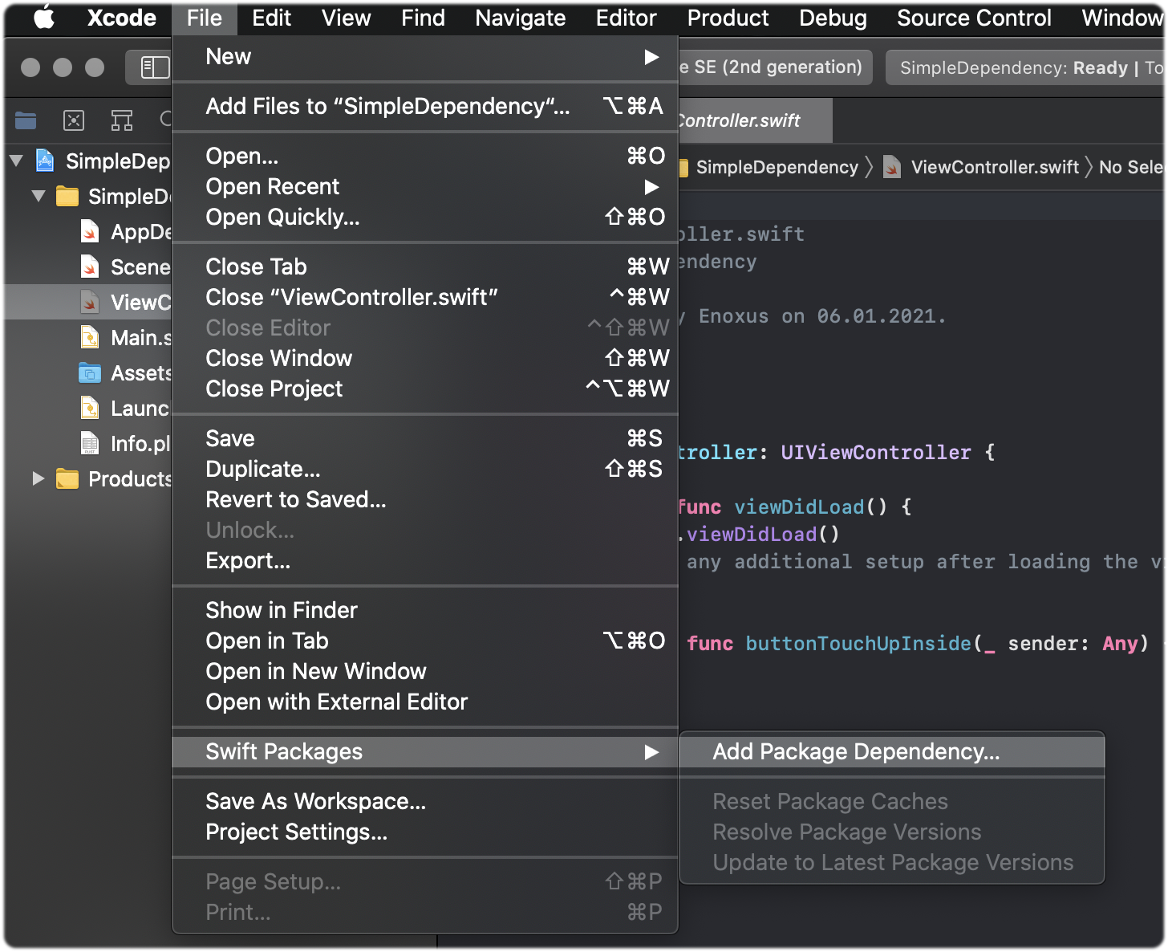The image size is (1168, 952).
Task: Select the Main storyboard file row
Action: pyautogui.click(x=88, y=337)
